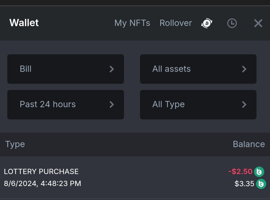This screenshot has height=200, width=270.
Task: Click chevron arrow on Bill selector
Action: click(x=112, y=69)
